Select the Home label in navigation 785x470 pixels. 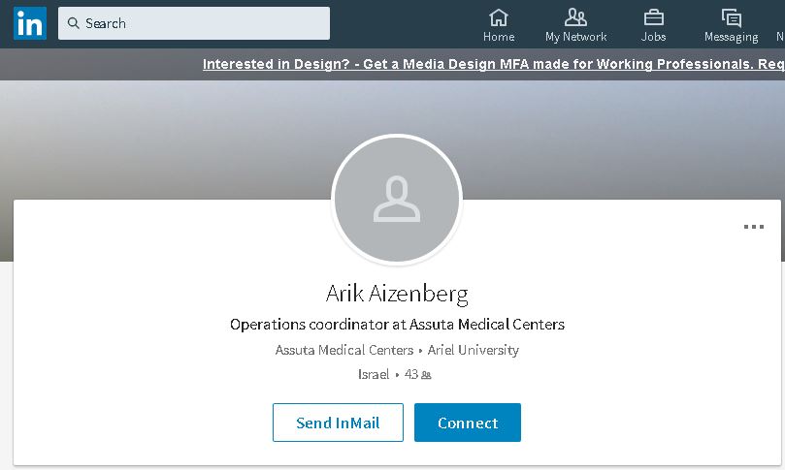pyautogui.click(x=499, y=37)
